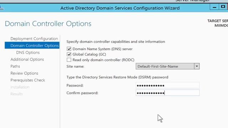228x128 pixels.
Task: Open the Paths step
Action: (x=15, y=66)
